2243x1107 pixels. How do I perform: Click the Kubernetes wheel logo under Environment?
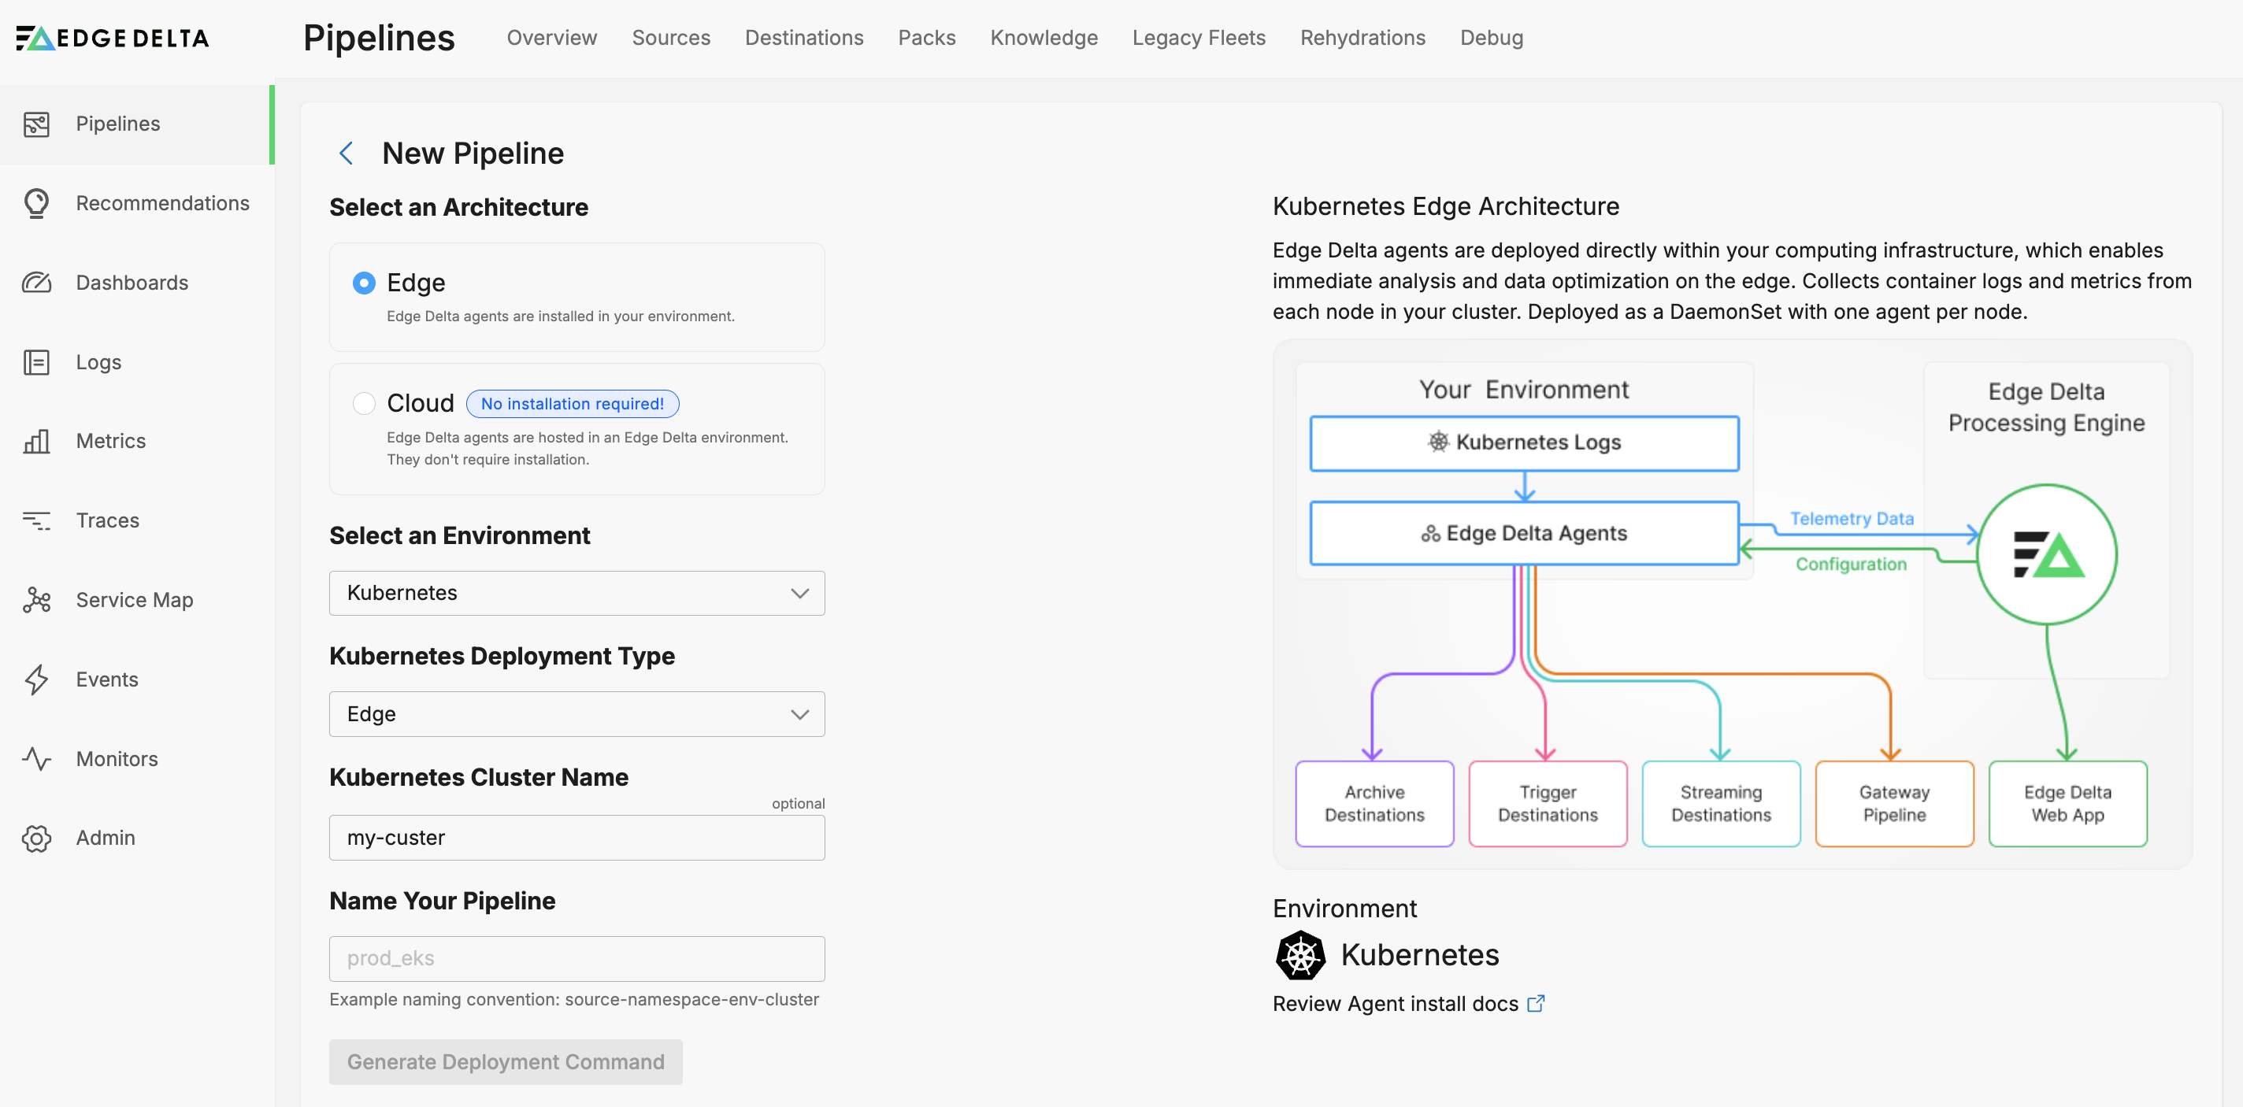click(x=1300, y=955)
